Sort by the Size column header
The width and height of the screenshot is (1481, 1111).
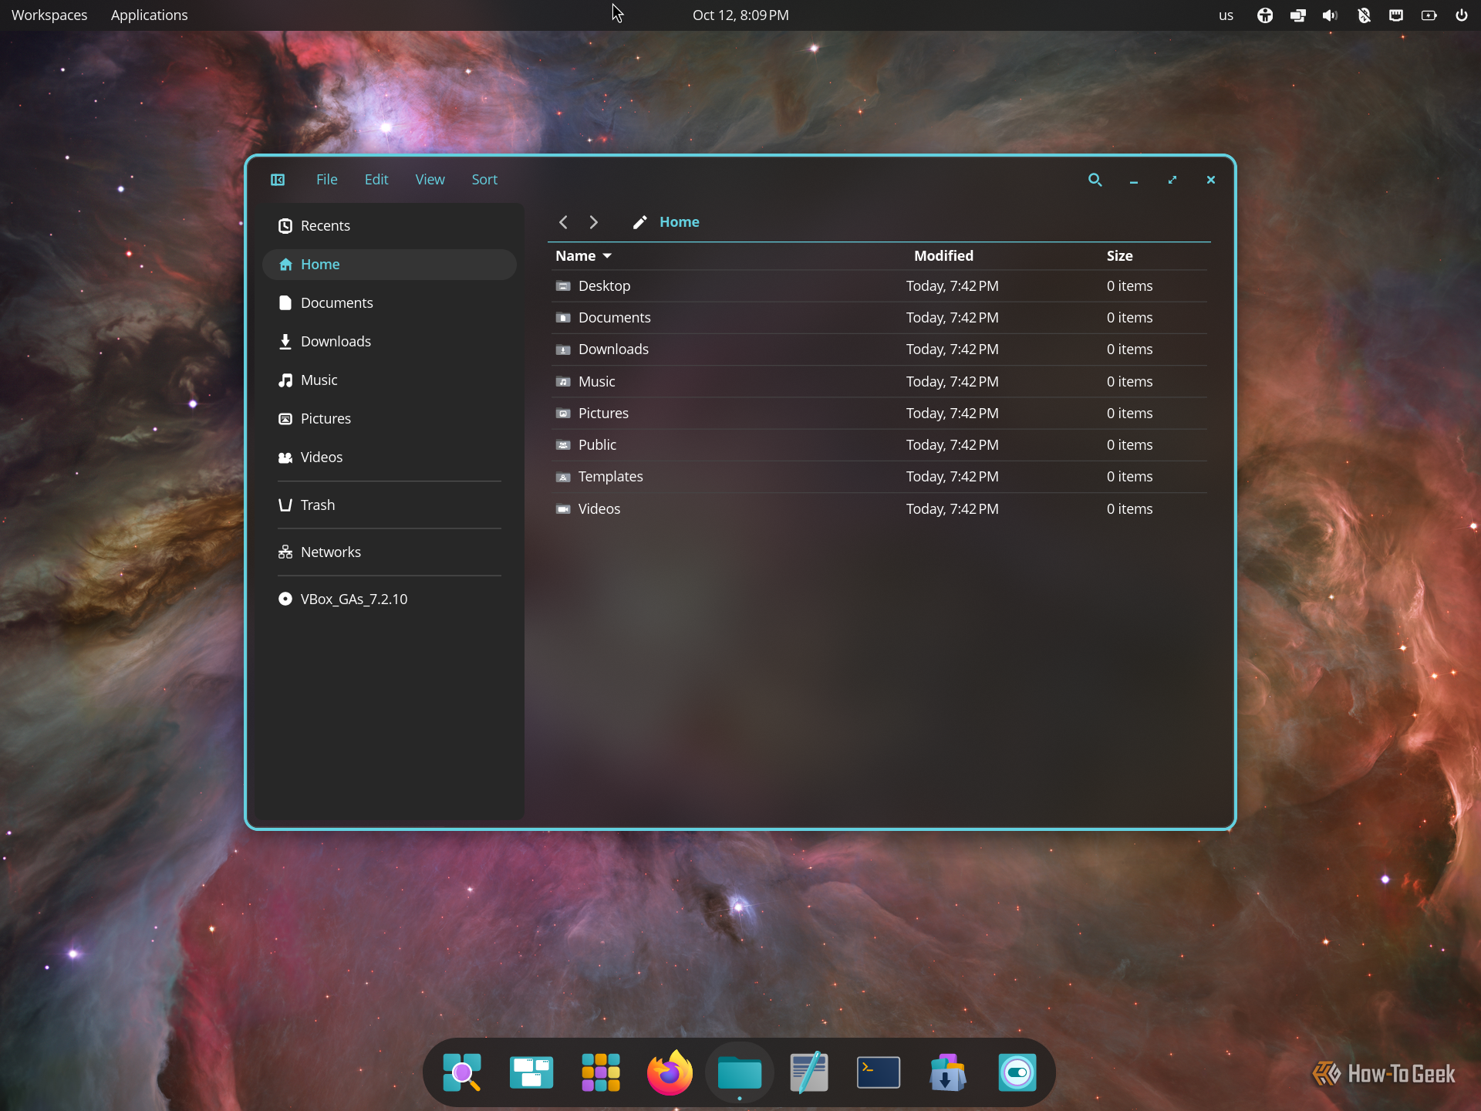[x=1119, y=256]
